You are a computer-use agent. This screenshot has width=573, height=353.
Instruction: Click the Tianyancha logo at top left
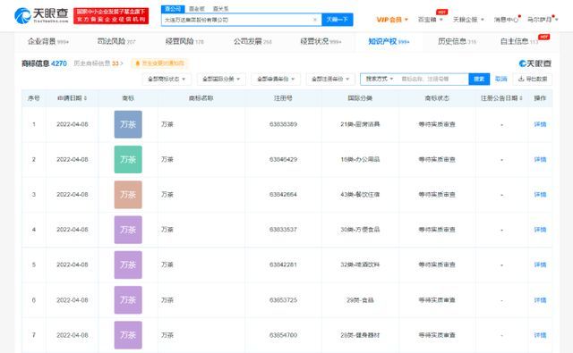click(41, 15)
